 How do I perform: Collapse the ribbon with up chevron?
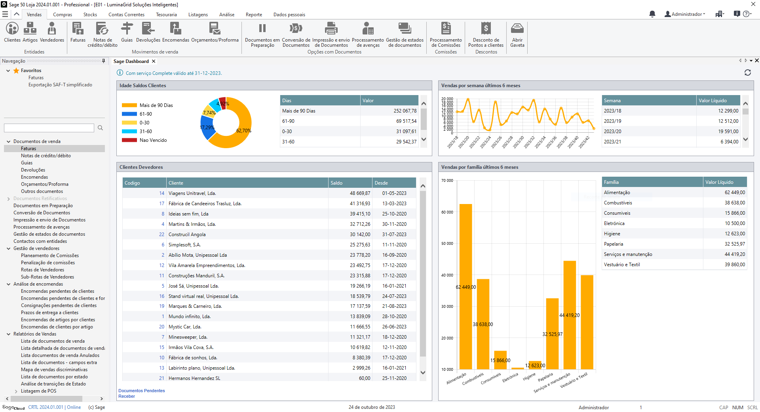coord(17,14)
